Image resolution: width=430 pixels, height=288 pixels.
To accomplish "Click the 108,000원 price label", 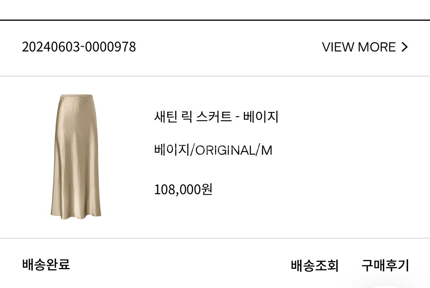I will click(183, 189).
